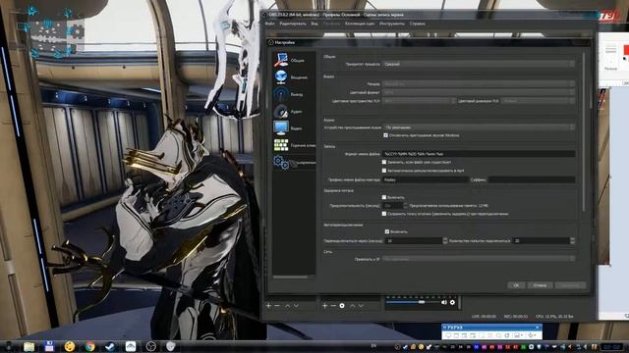Viewport: 629px width, 353px height.
Task: Click the audio mixer volume slider
Action: pyautogui.click(x=412, y=302)
